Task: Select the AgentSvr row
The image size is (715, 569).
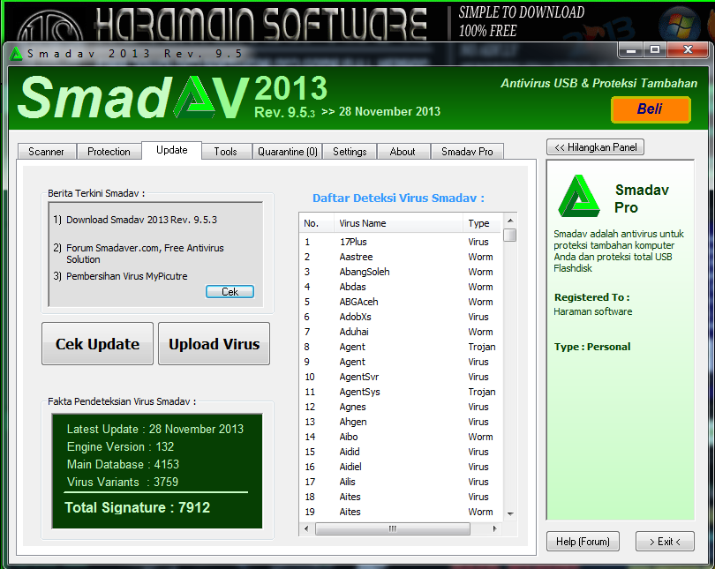Action: (402, 378)
